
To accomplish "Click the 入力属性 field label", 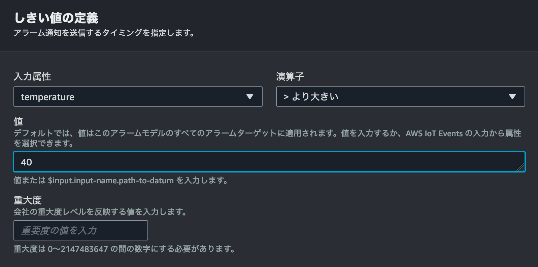I will (32, 77).
